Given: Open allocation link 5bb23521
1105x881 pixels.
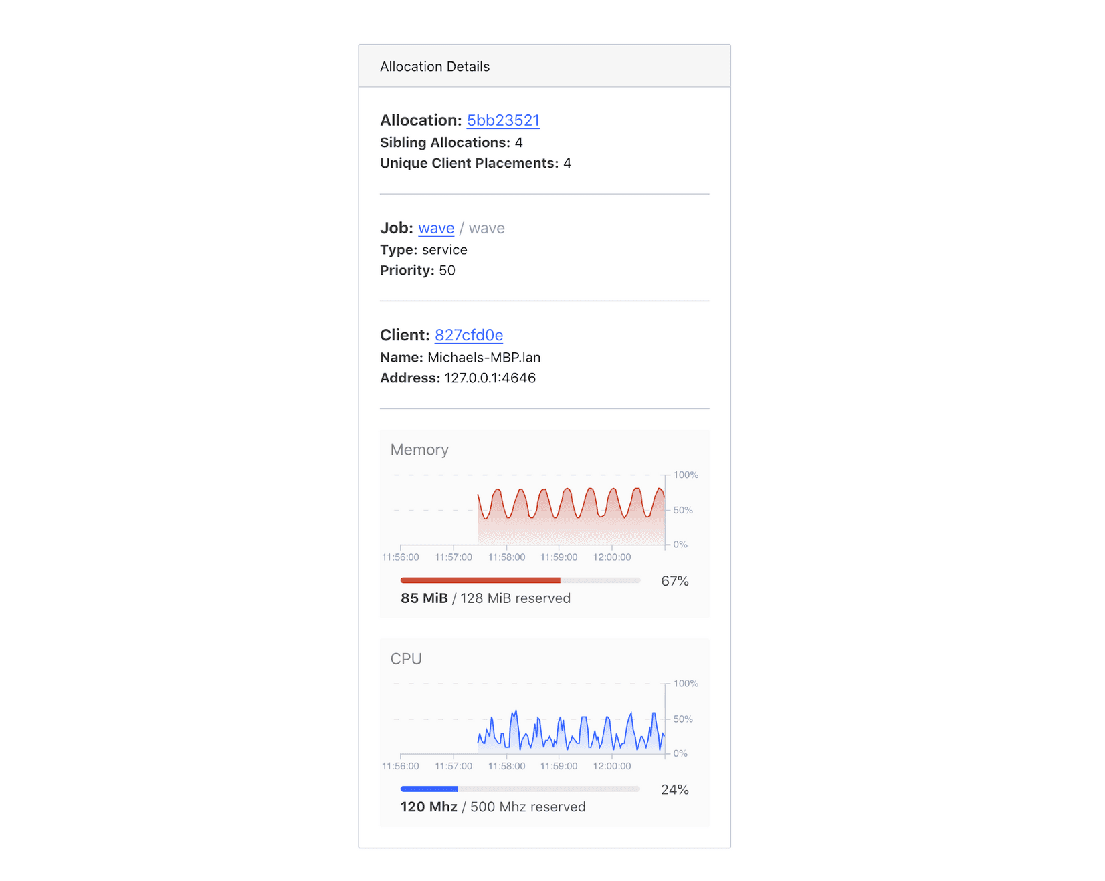Looking at the screenshot, I should pyautogui.click(x=502, y=120).
